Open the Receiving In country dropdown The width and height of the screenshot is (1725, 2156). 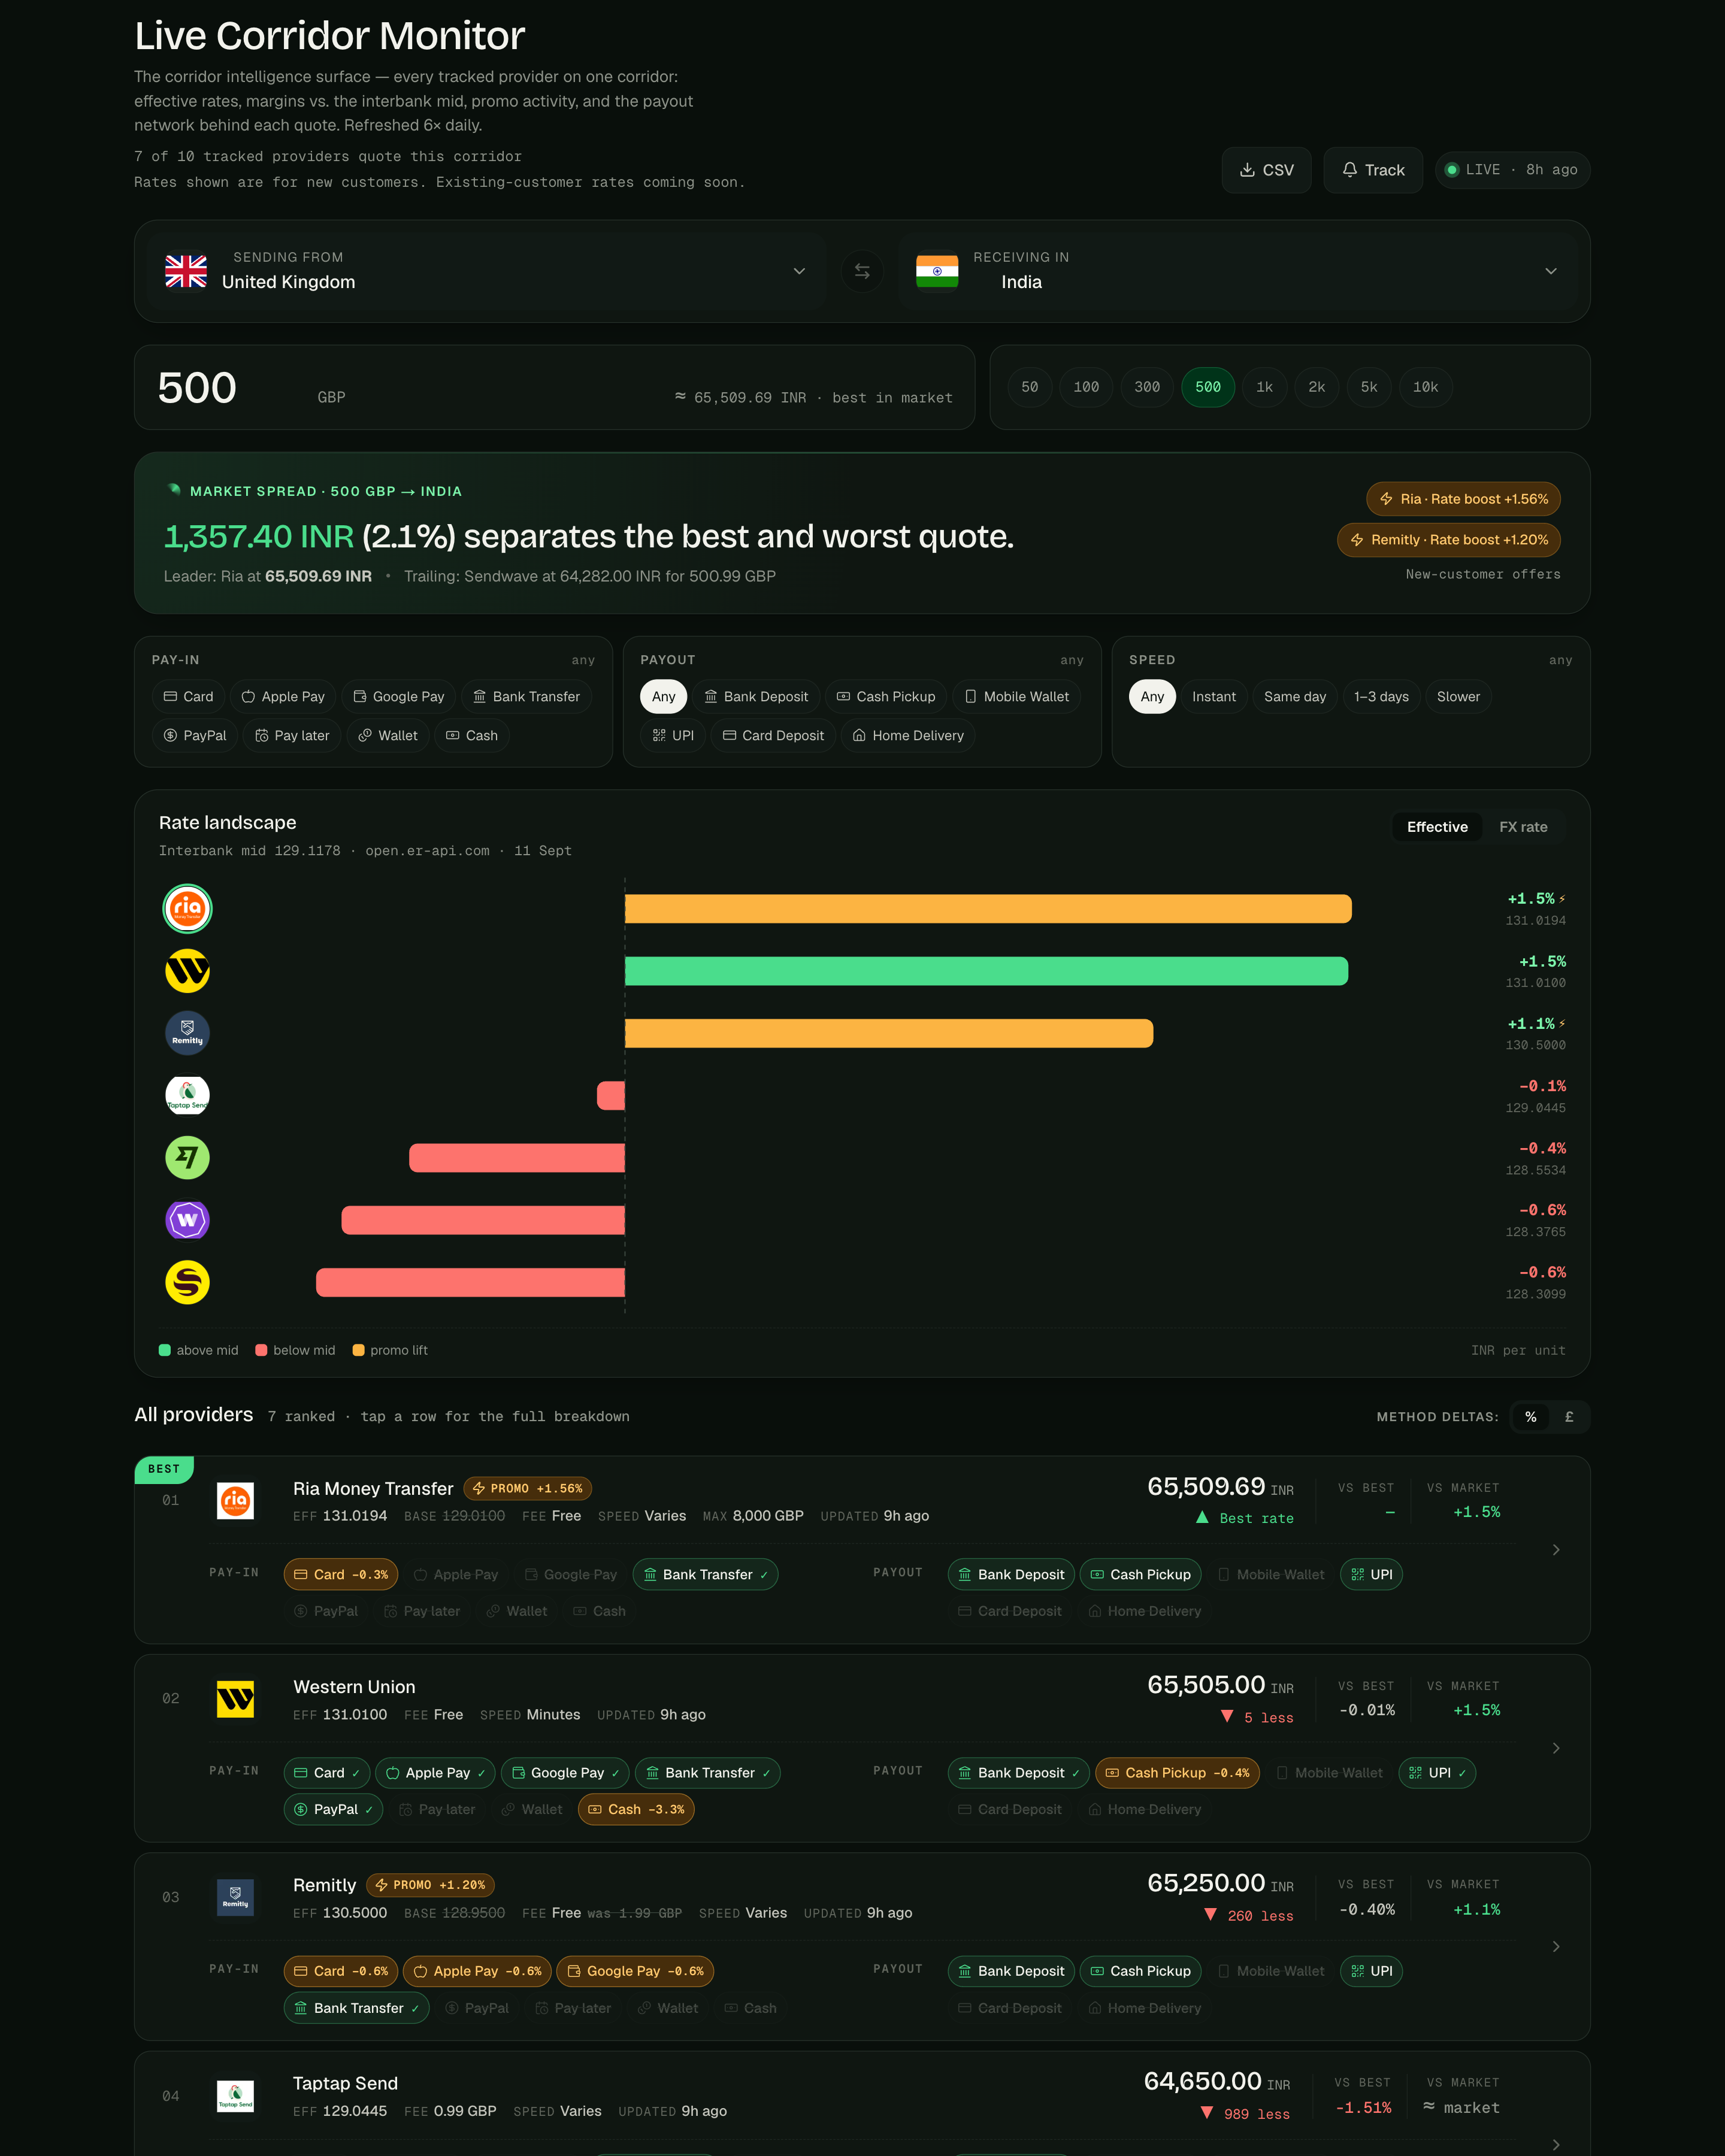1238,271
